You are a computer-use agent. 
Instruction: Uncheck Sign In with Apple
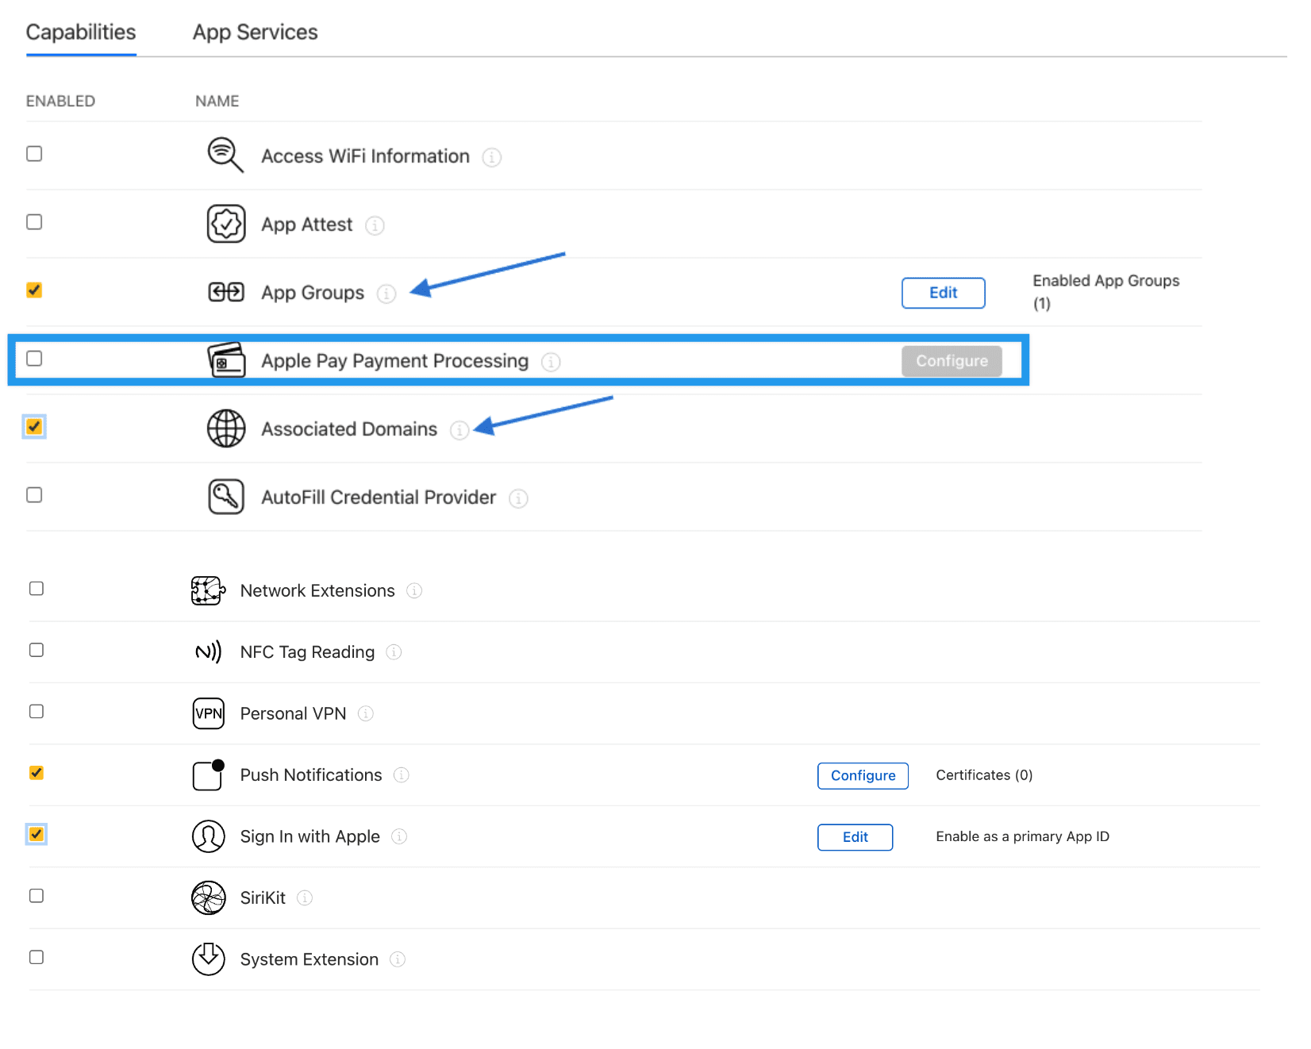(37, 834)
